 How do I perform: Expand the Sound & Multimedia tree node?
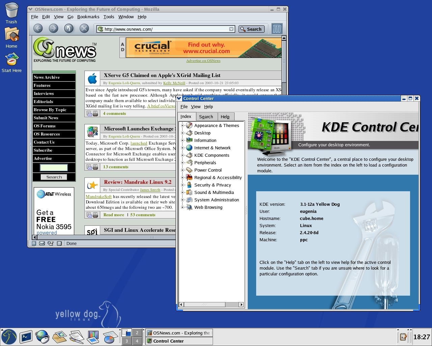pyautogui.click(x=183, y=192)
